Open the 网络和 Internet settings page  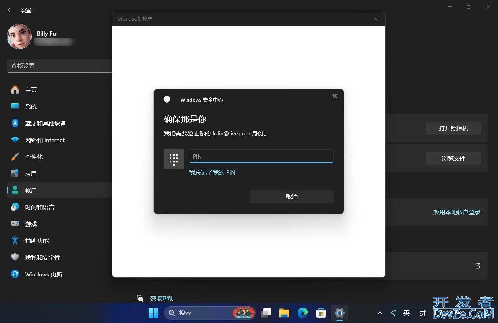[x=44, y=140]
